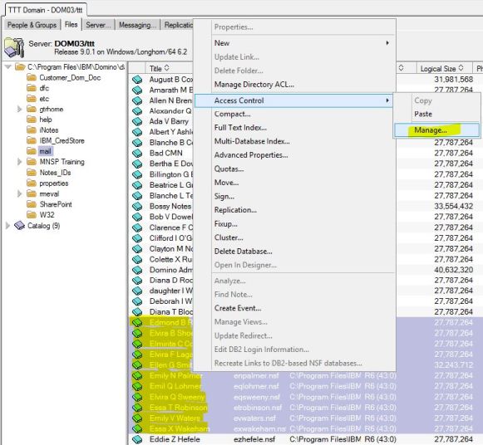Click the properties folder icon

point(32,183)
